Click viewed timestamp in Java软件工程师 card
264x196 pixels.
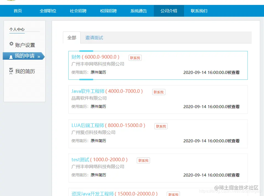click(x=212, y=107)
